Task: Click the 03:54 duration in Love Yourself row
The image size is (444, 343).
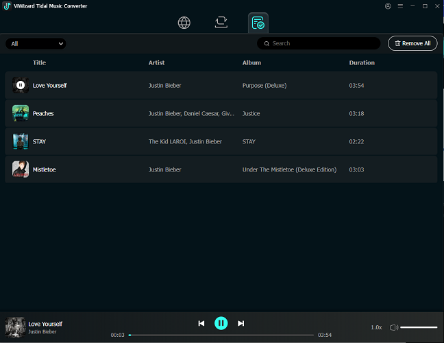Action: pyautogui.click(x=356, y=85)
